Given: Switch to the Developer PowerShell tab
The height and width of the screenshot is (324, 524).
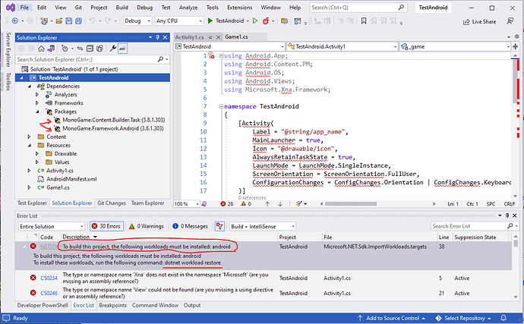Looking at the screenshot, I should tap(43, 305).
